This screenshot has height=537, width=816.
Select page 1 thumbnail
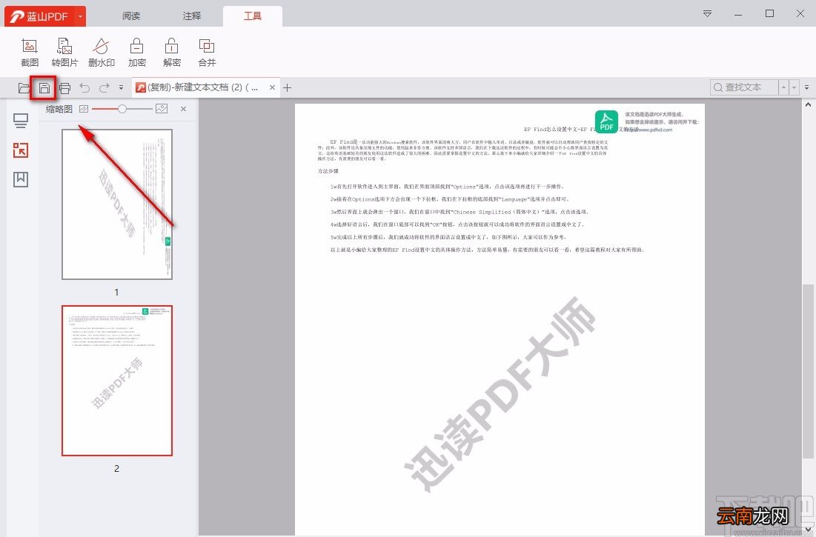click(x=117, y=204)
